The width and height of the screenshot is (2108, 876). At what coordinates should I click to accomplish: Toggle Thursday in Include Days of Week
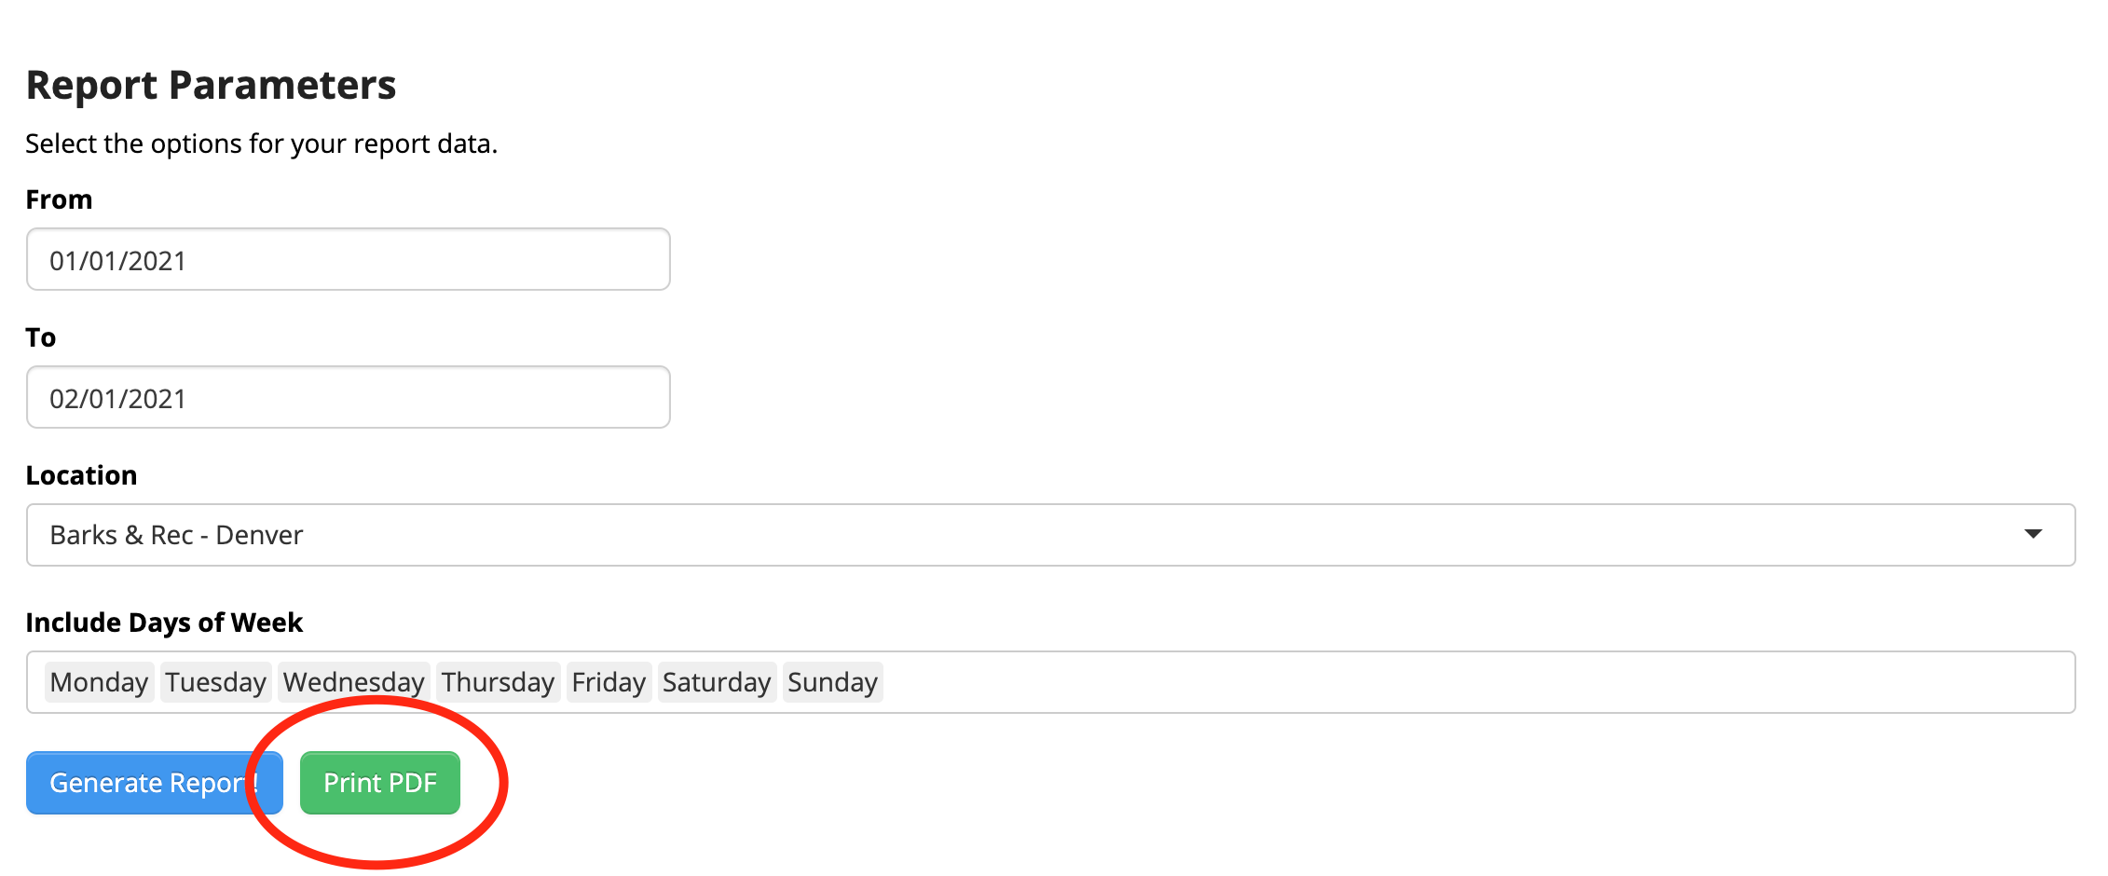[498, 681]
